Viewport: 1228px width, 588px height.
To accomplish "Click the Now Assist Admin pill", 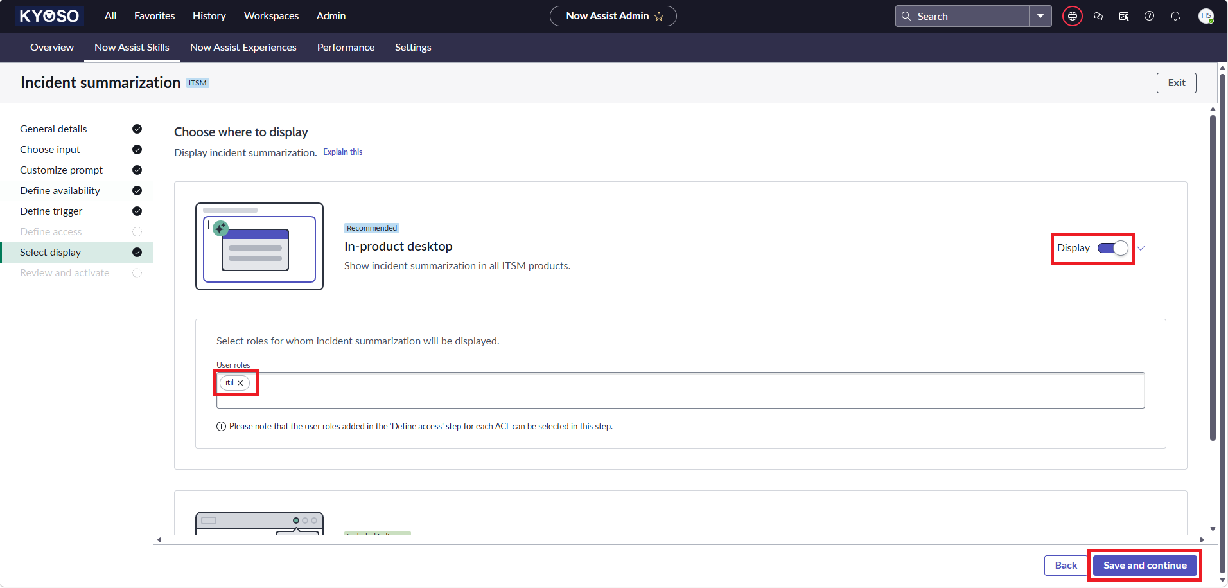I will (x=613, y=16).
